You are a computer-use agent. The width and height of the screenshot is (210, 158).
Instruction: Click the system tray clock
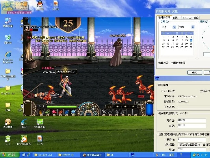(204, 155)
